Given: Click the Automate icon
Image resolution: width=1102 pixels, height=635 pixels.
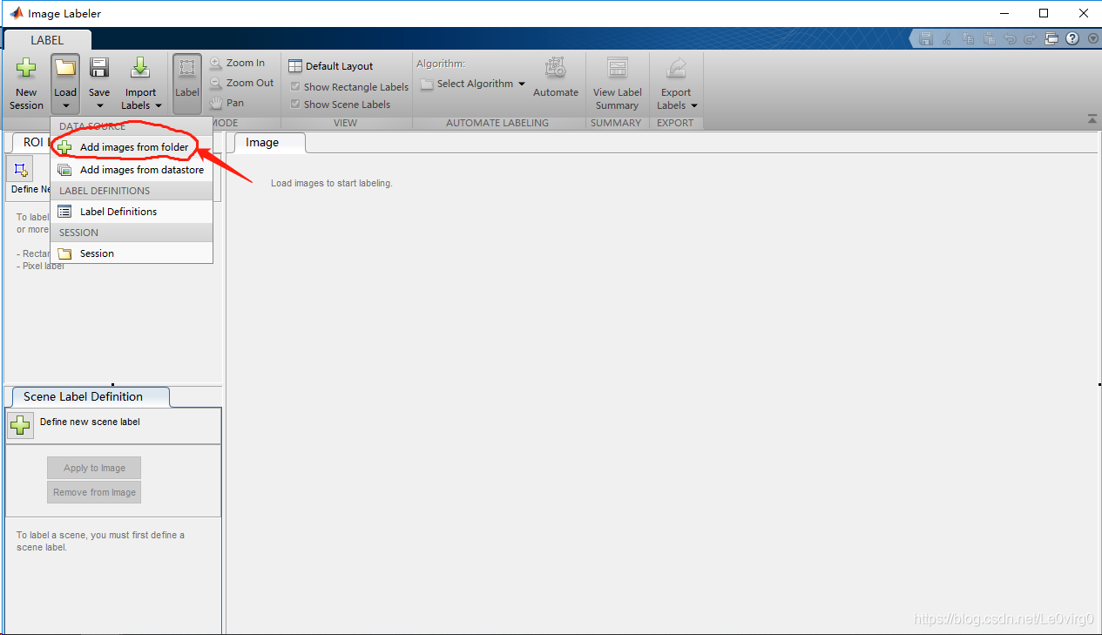Looking at the screenshot, I should (x=555, y=70).
